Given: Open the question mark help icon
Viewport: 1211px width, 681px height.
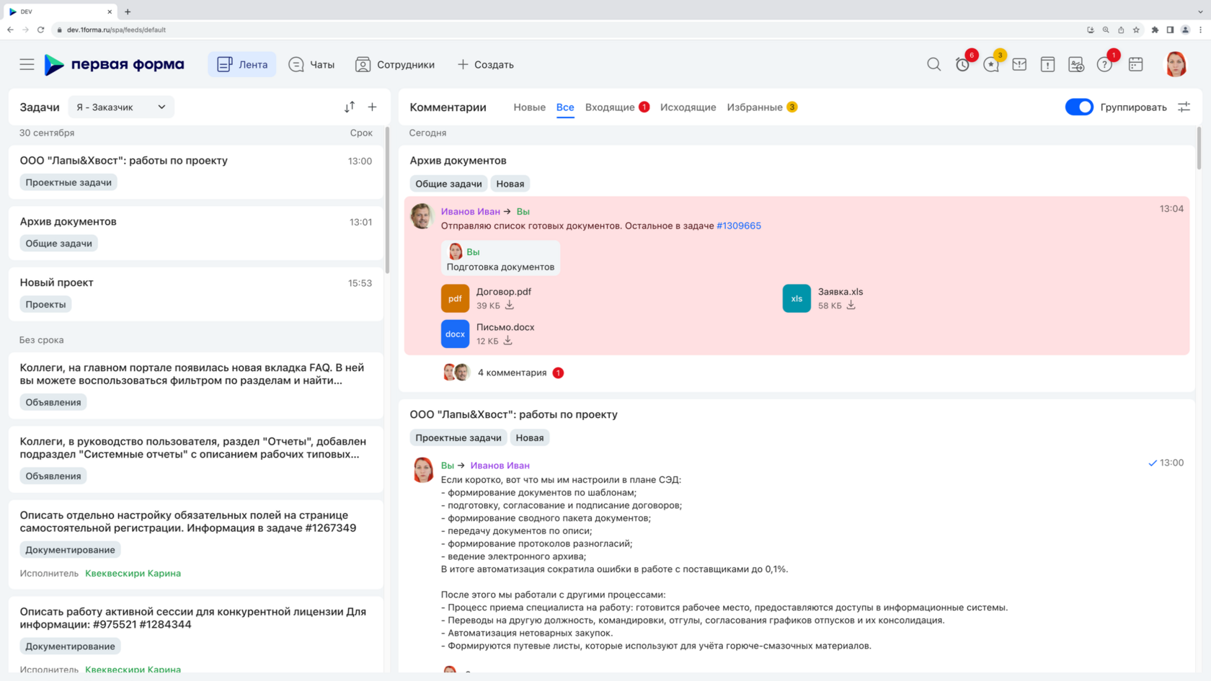Looking at the screenshot, I should 1104,64.
